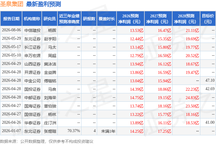Click analyst name 刘海荣
This screenshot has height=144, width=216.
(50, 98)
